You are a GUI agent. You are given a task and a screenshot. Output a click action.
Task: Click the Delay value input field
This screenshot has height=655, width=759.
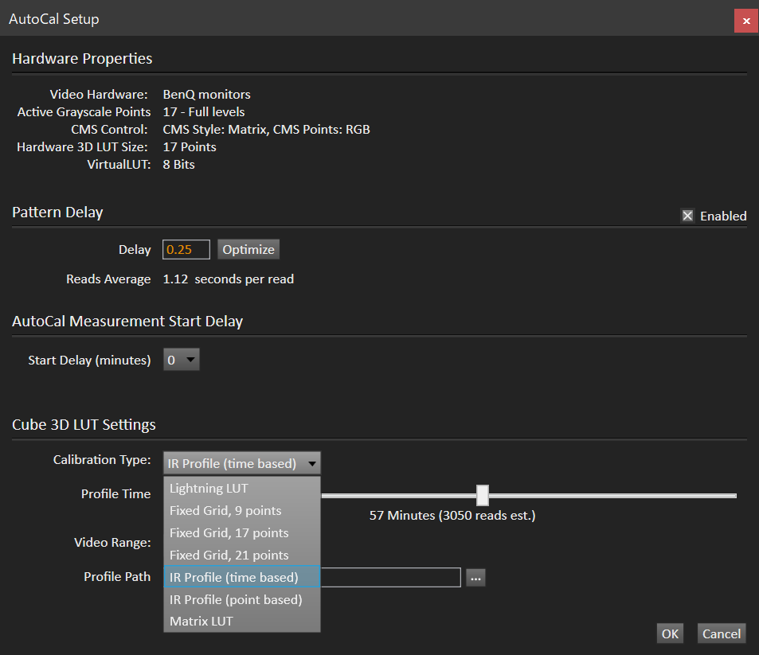(x=186, y=250)
